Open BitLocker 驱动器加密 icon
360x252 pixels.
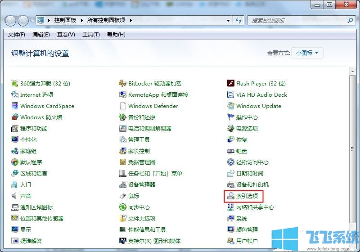click(x=123, y=83)
